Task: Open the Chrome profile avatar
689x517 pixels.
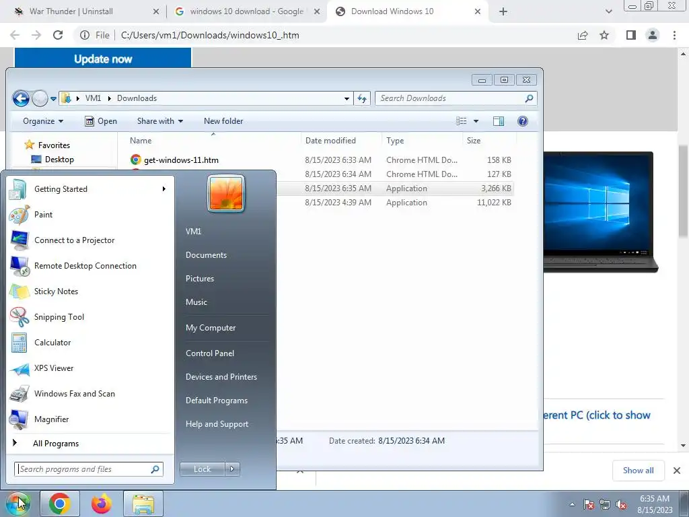Action: [x=653, y=35]
